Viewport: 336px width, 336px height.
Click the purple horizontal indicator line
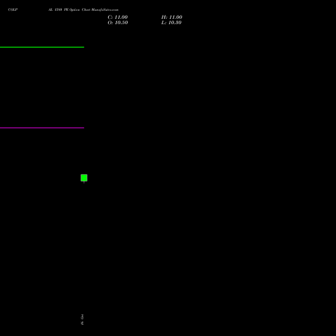[42, 128]
